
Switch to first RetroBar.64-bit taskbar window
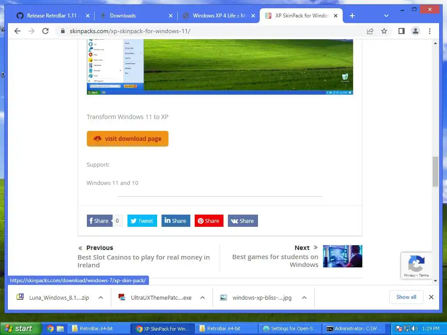coord(99,328)
